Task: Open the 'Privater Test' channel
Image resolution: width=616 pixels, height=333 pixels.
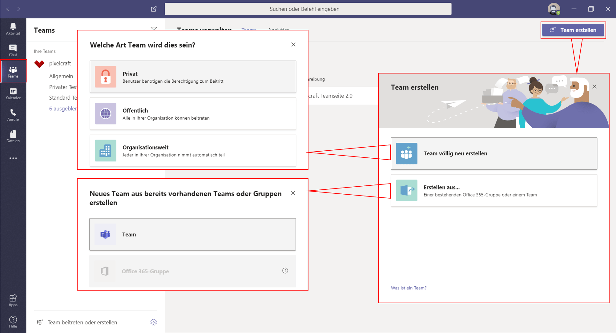Action: tap(63, 87)
